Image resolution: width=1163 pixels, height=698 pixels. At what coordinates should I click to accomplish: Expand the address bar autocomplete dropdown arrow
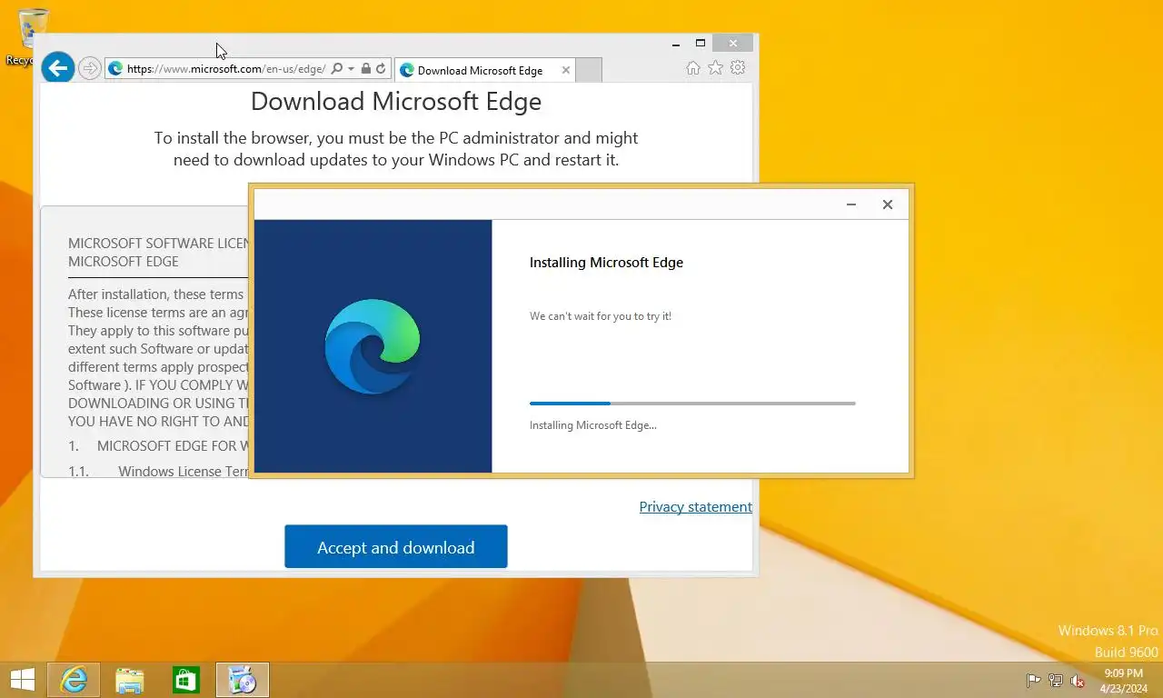coord(351,69)
